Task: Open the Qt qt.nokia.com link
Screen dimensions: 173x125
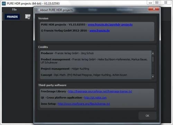Action: point(95,98)
